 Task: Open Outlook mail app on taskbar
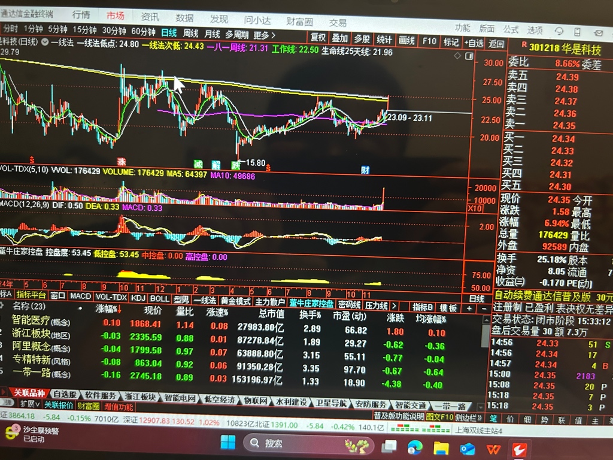pos(467,449)
